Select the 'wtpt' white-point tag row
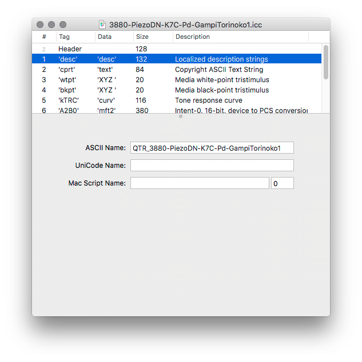Screen dimensions: 362x362 (177, 79)
